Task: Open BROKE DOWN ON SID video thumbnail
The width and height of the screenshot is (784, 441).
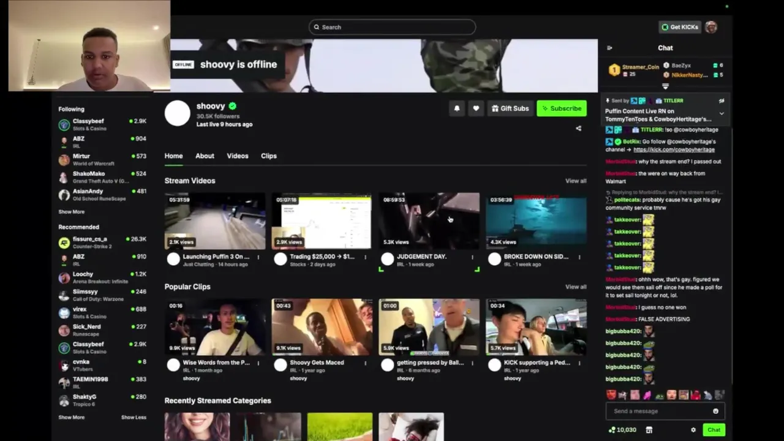Action: pyautogui.click(x=536, y=221)
